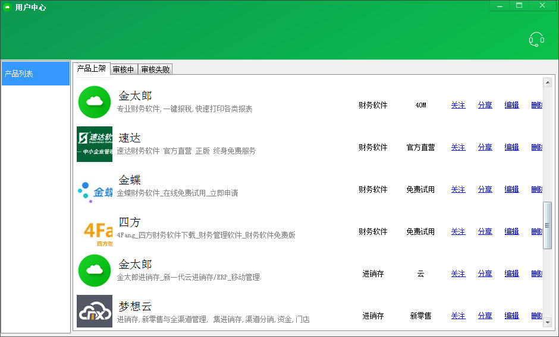Click 关注 for 金太郎 进销存 row
This screenshot has height=337, width=559.
pyautogui.click(x=458, y=274)
